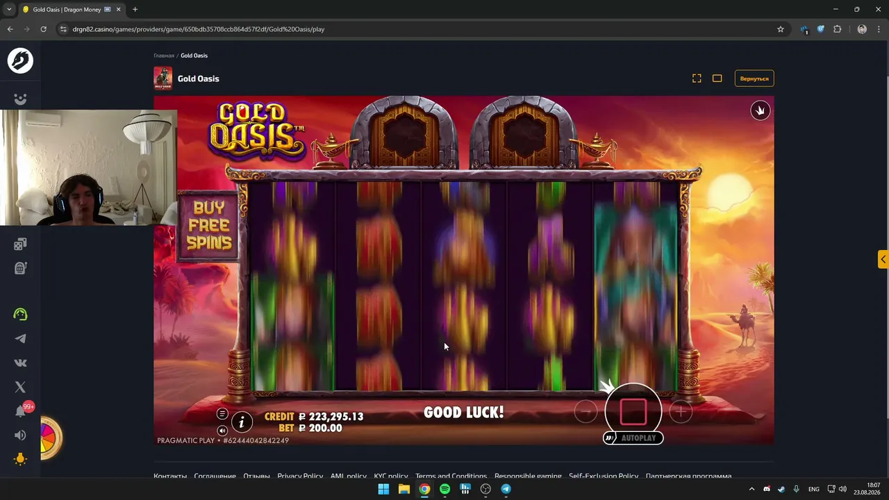Open the dice games sidebar icon

20,244
